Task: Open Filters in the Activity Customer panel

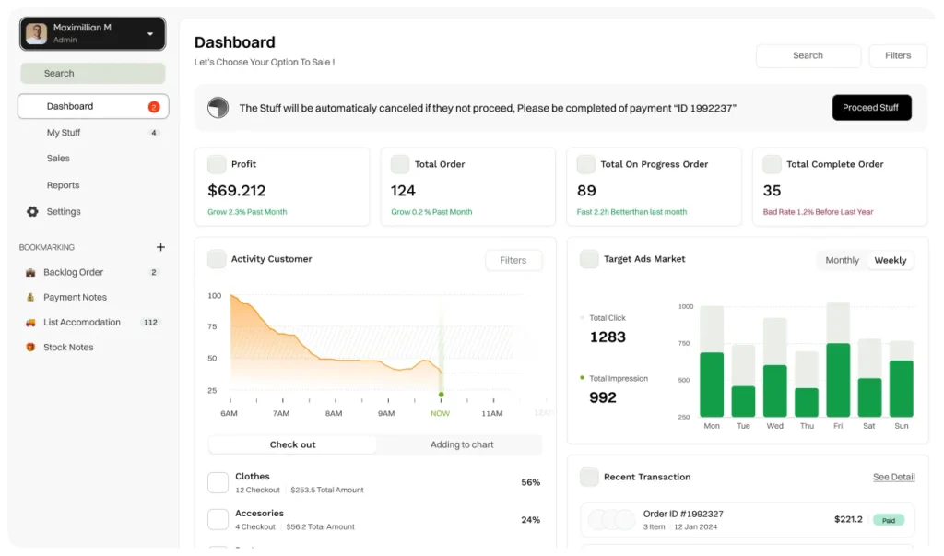Action: click(x=513, y=261)
